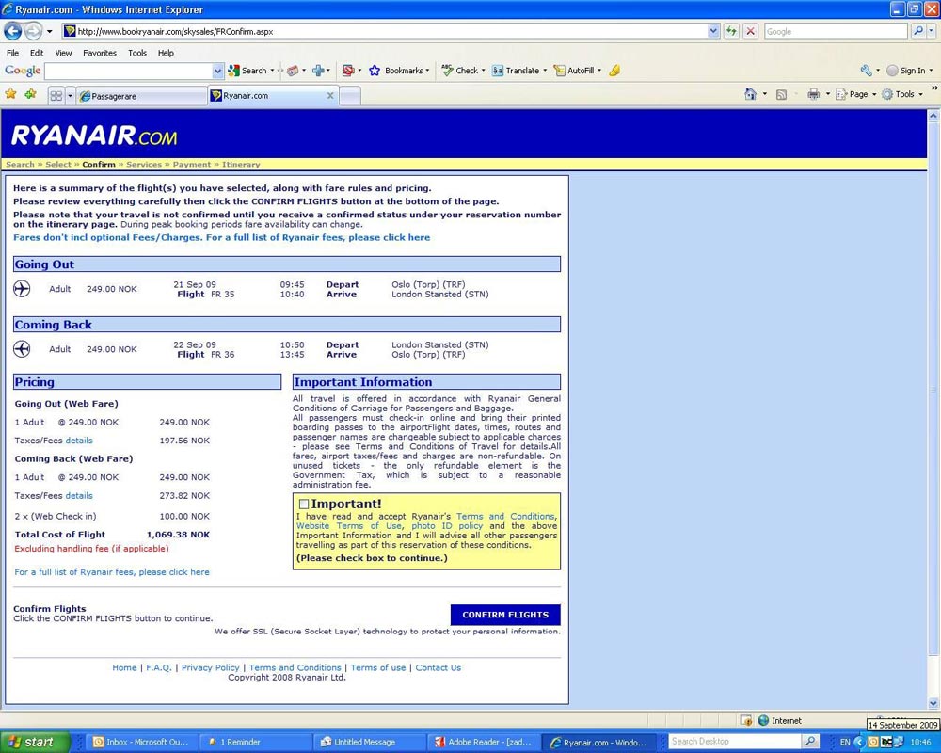
Task: Open the photo ID policy link
Action: (447, 525)
